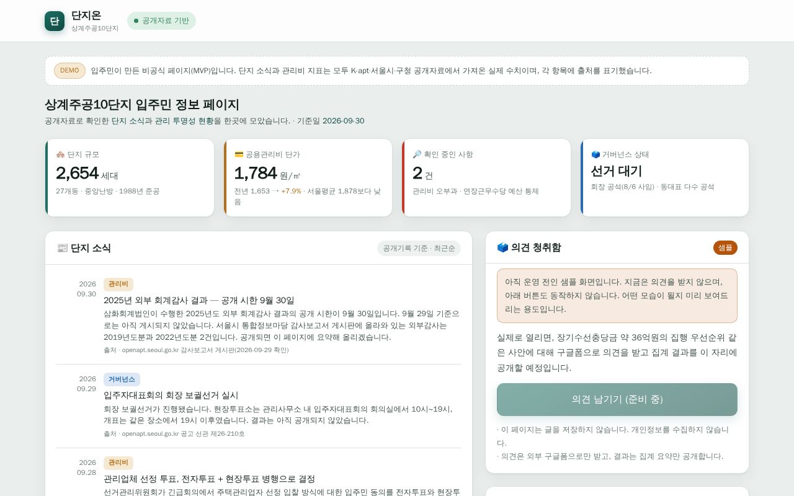
Task: Select the 2,654 세대 value
Action: pos(87,173)
